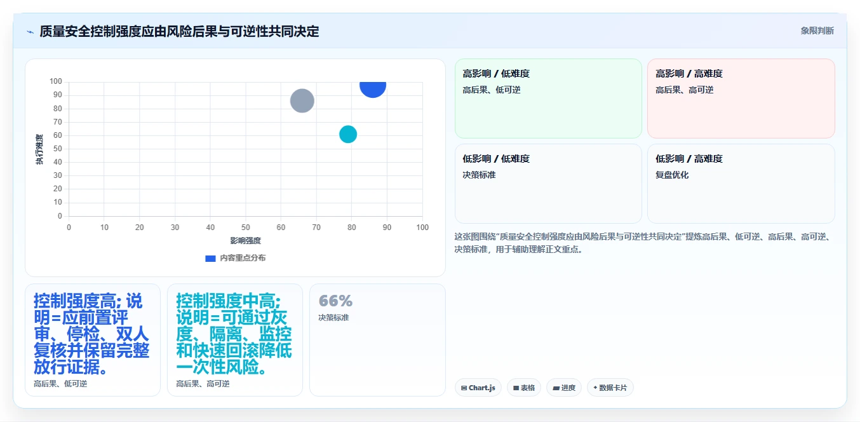This screenshot has width=860, height=422.
Task: Click the blue legend color box
Action: coord(210,258)
